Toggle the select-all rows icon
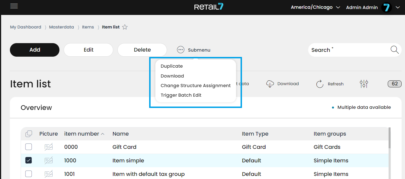The height and width of the screenshot is (179, 405). (29, 134)
